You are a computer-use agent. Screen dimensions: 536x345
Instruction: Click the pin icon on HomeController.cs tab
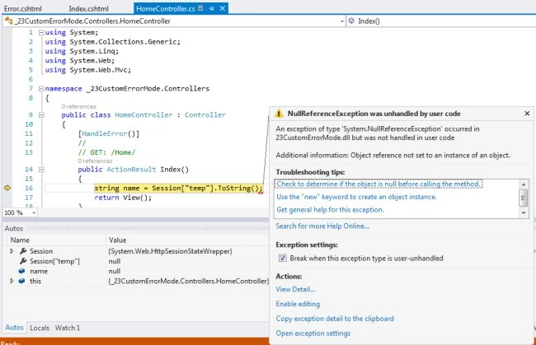pos(212,8)
